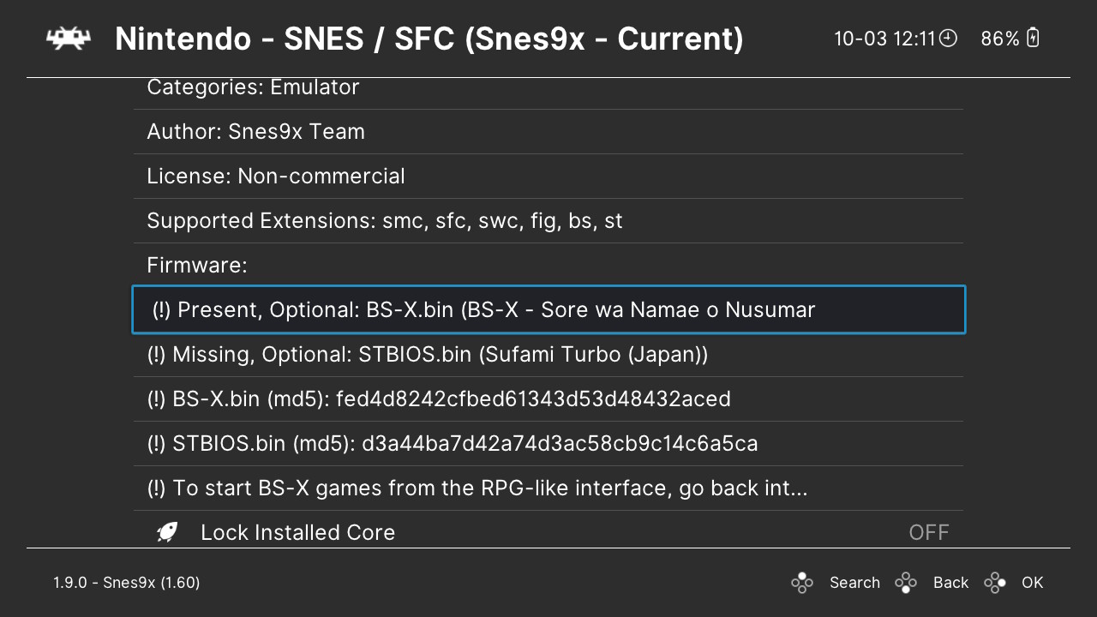Image resolution: width=1097 pixels, height=617 pixels.
Task: Select the Present Optional BS-X.bin firmware entry
Action: (x=548, y=309)
